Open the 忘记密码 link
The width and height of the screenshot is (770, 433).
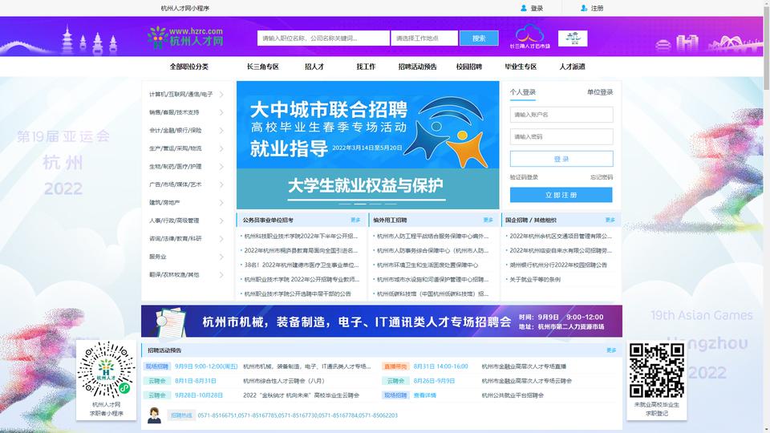pyautogui.click(x=602, y=177)
